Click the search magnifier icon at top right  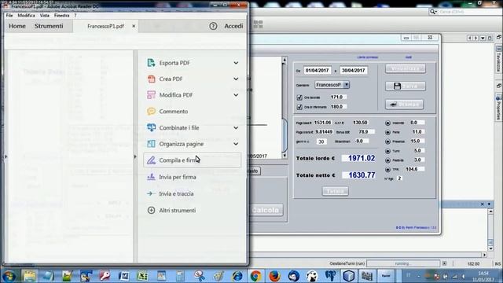tap(433, 12)
